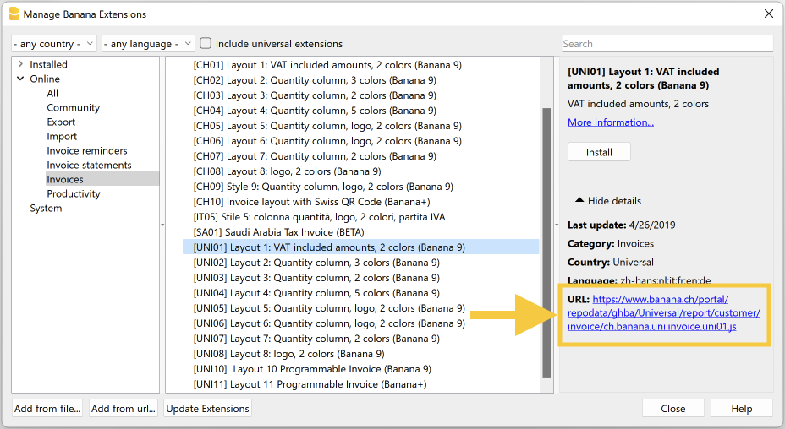Select [UNI04] Layout 4 Quantity column, 5 colors
The height and width of the screenshot is (429, 785).
316,293
